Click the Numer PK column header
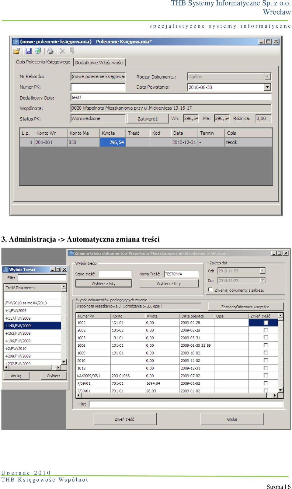Image resolution: width=292 pixels, height=489 pixels. pyautogui.click(x=93, y=316)
